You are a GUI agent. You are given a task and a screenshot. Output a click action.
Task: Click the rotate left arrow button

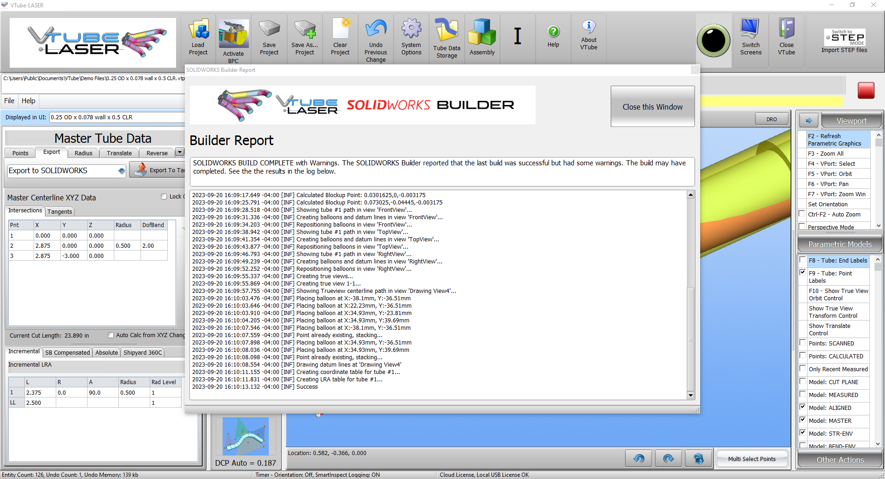pos(639,458)
